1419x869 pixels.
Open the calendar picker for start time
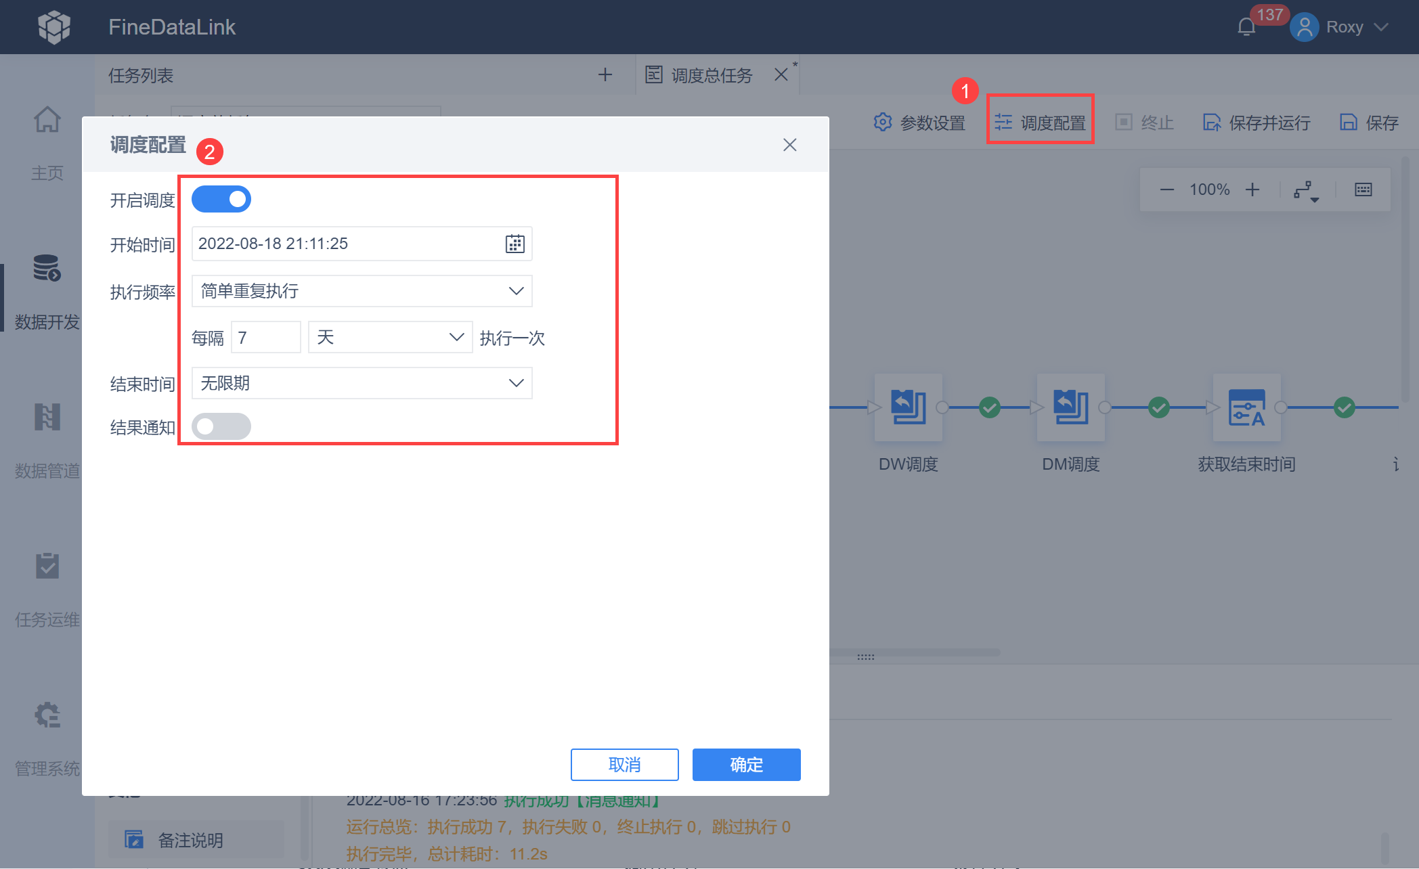pyautogui.click(x=515, y=244)
